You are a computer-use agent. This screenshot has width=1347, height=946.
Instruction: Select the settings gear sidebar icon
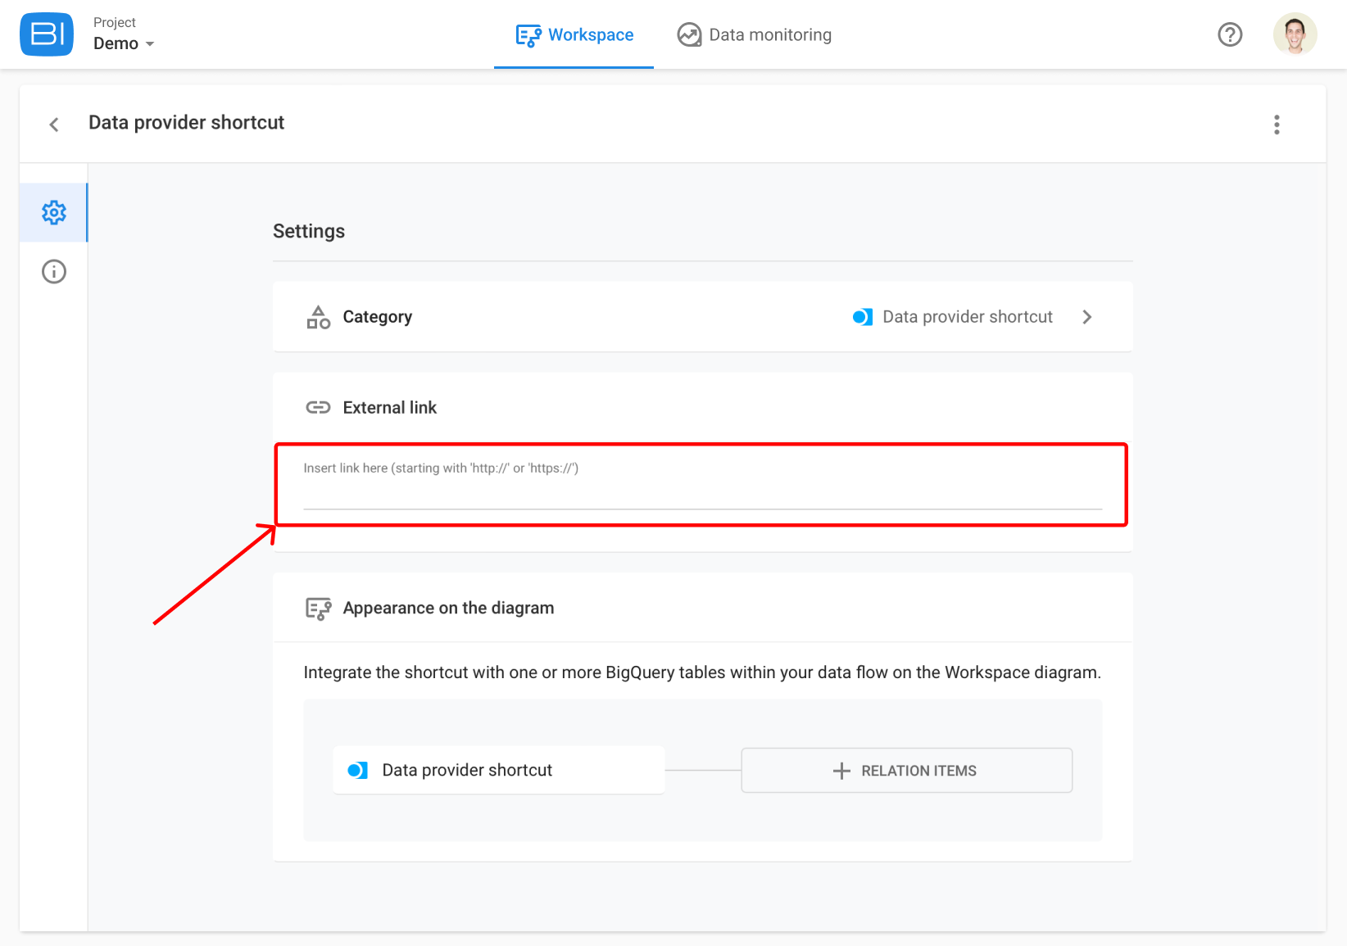tap(53, 212)
